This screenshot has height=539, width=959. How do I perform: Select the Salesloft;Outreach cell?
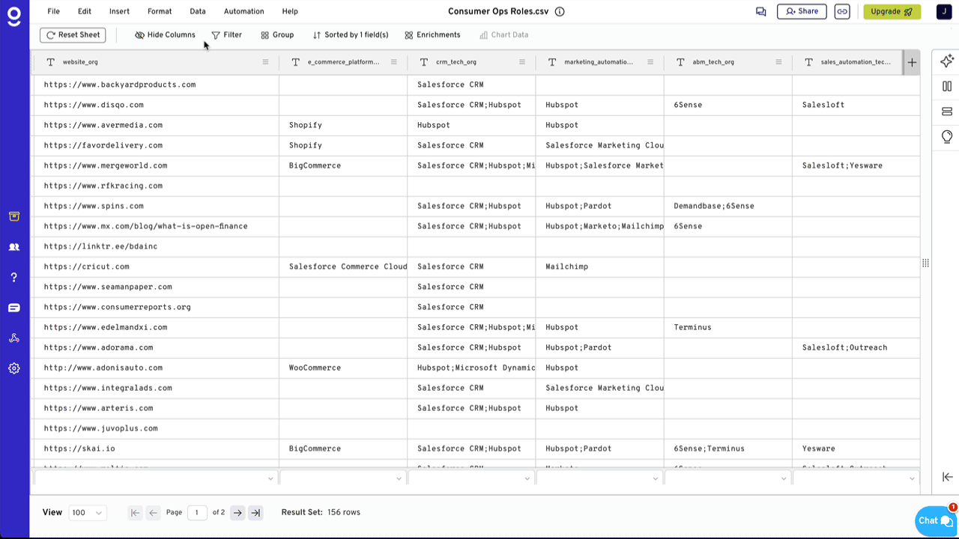click(856, 347)
